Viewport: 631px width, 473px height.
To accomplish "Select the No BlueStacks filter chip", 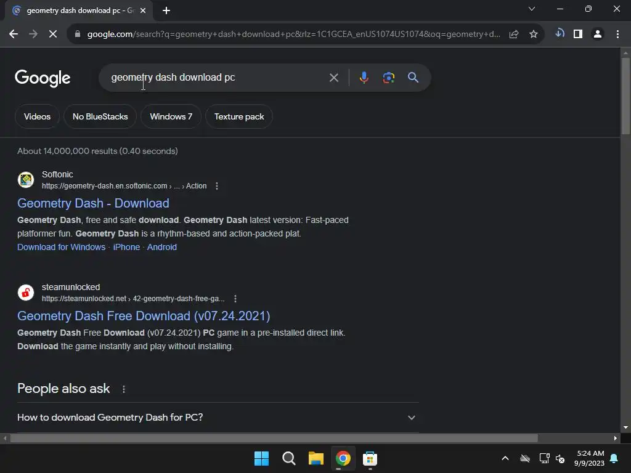I will 100,116.
